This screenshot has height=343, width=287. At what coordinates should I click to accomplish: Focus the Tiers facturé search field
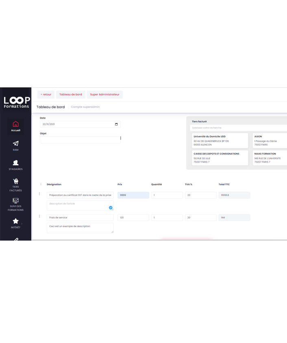point(238,128)
